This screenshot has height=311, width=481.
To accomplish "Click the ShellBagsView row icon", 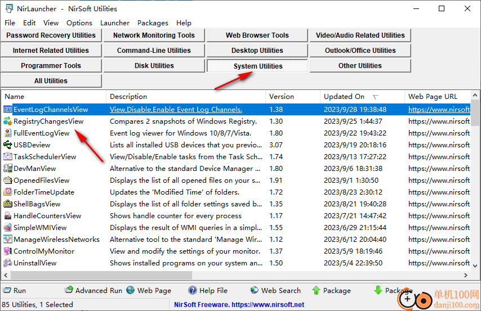I will pyautogui.click(x=8, y=204).
